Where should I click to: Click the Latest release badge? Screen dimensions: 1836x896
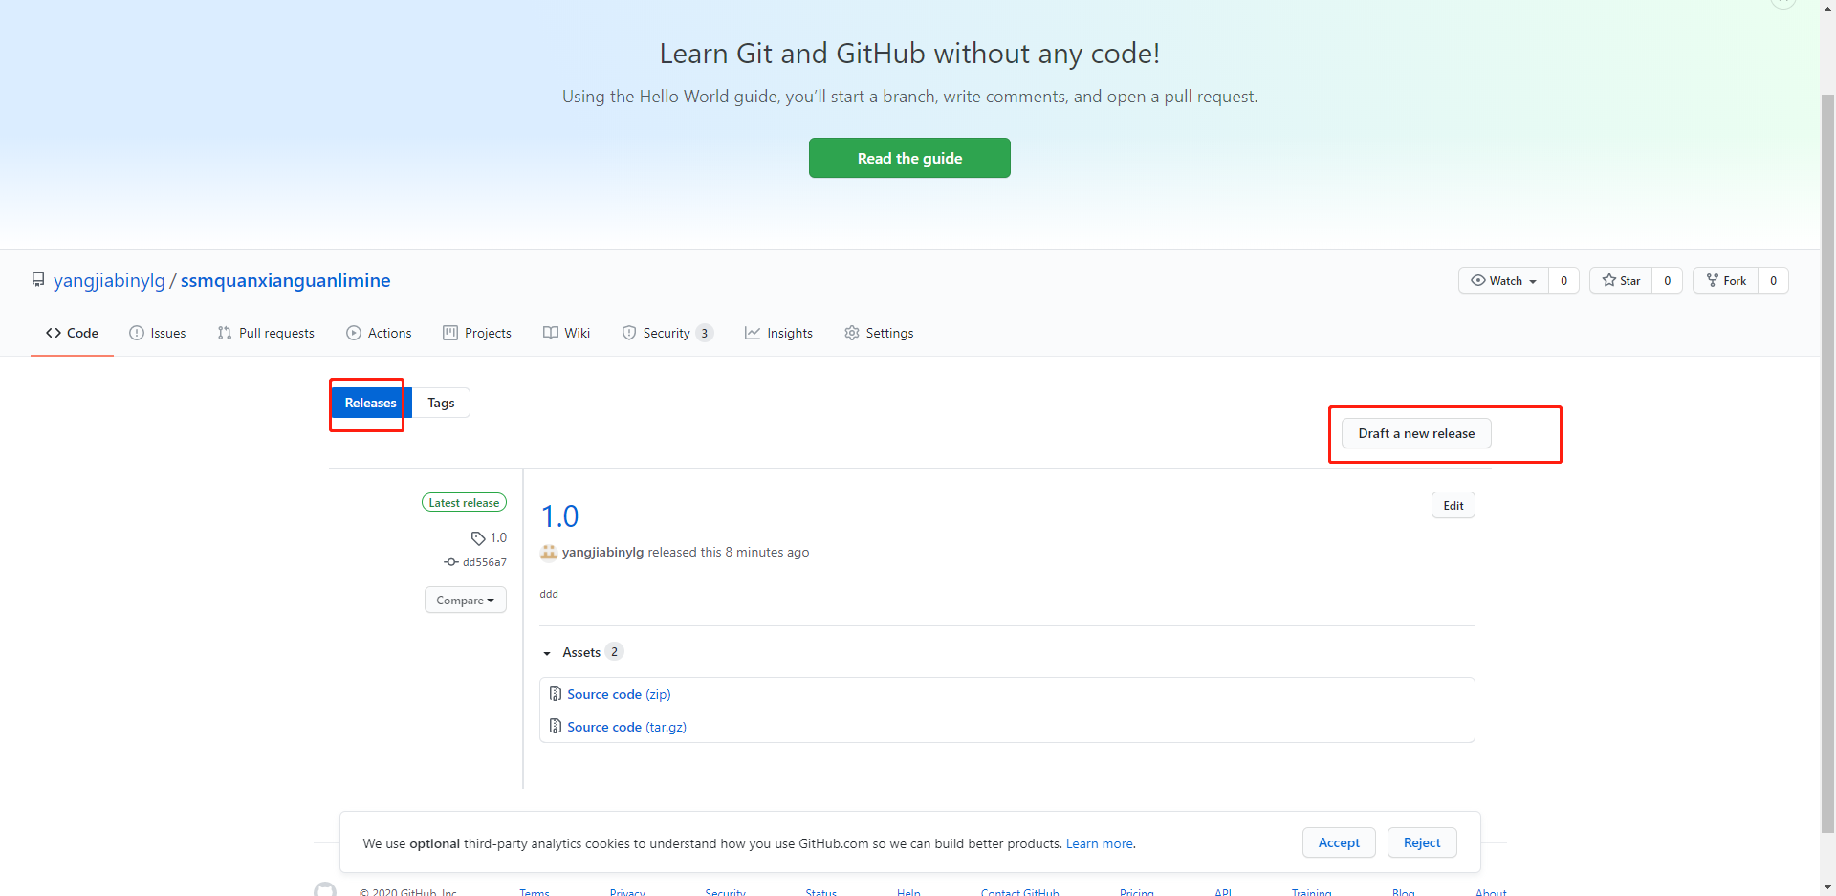(464, 502)
